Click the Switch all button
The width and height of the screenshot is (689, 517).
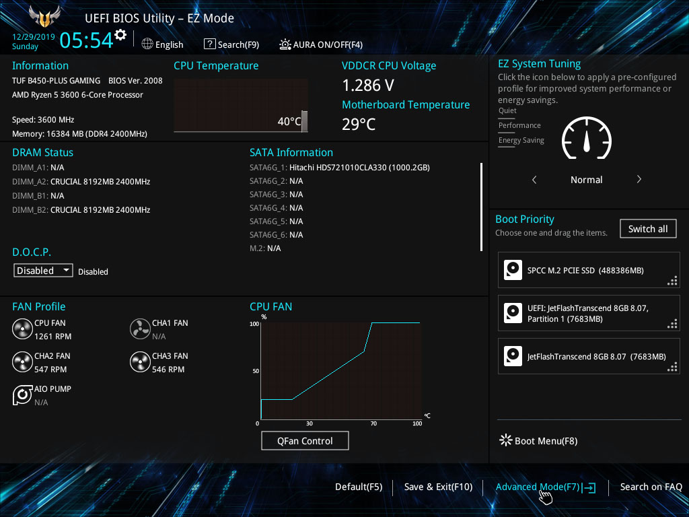(648, 229)
